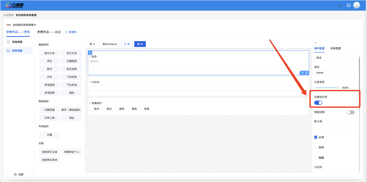Click the move handle on 姓名 field
This screenshot has height=182, width=367.
coord(90,53)
